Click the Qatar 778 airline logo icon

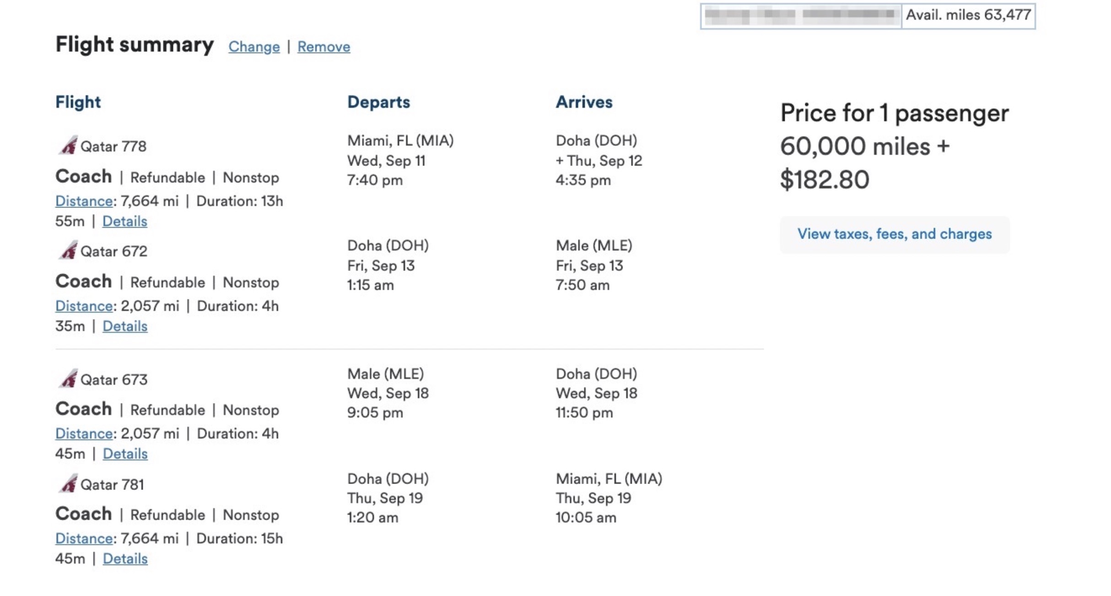(x=68, y=146)
